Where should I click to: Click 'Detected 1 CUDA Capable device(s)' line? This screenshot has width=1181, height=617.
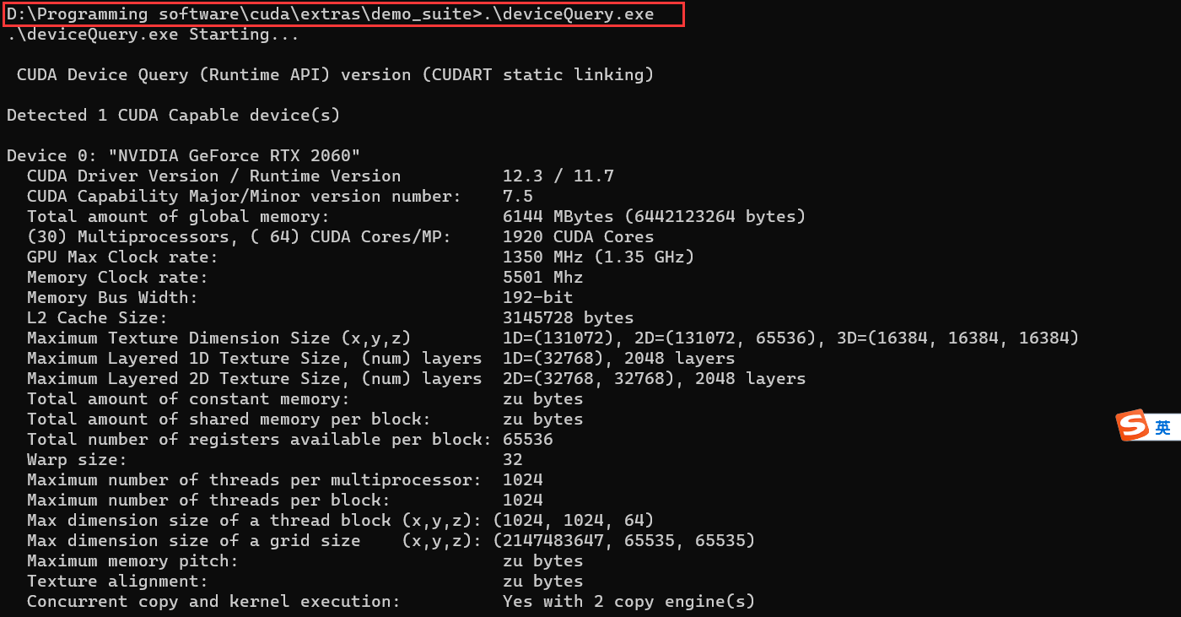173,116
